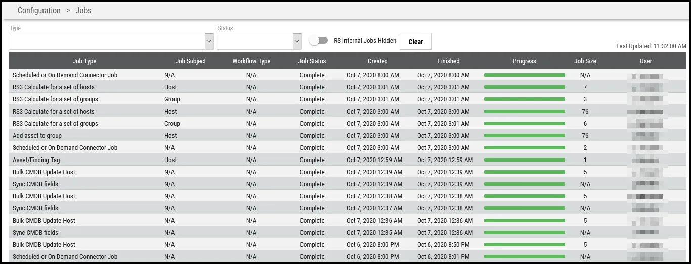Viewport: 691px width, 264px height.
Task: Click inside the Status filter field
Action: 255,41
